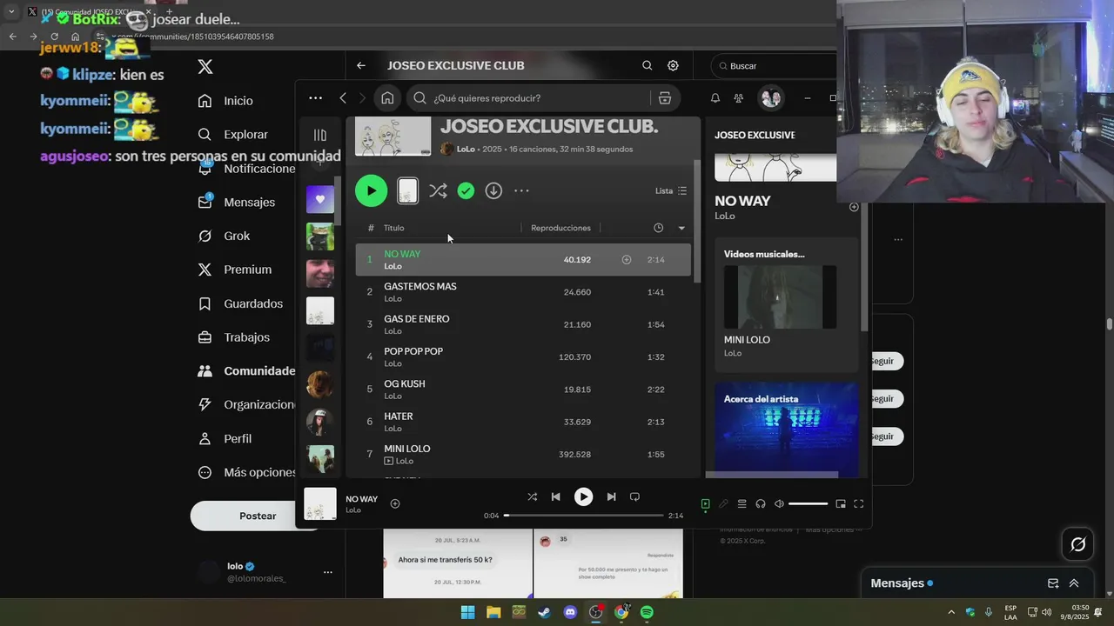Open Mensajes in X sidebar

tap(237, 202)
